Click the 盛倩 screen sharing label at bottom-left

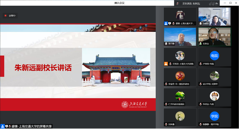(x=33, y=126)
